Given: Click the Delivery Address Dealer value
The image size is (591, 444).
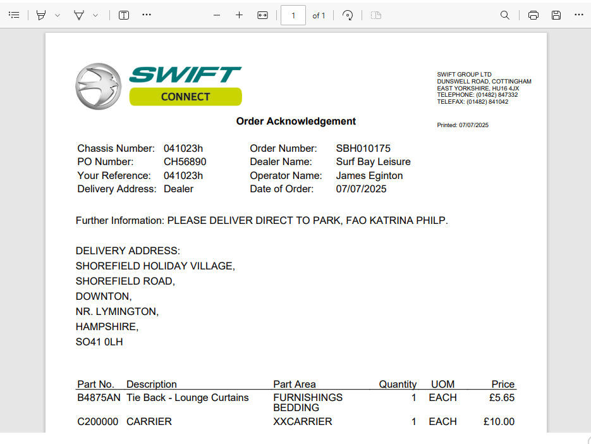Looking at the screenshot, I should click(x=178, y=189).
